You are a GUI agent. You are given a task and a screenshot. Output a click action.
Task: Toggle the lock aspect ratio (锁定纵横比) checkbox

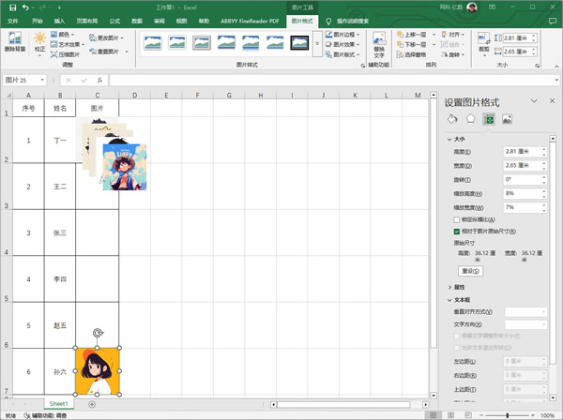(x=457, y=218)
